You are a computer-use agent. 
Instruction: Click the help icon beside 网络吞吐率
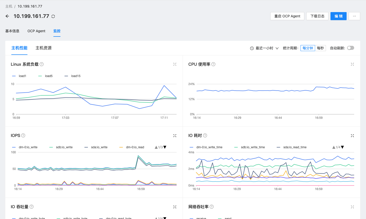[212, 207]
